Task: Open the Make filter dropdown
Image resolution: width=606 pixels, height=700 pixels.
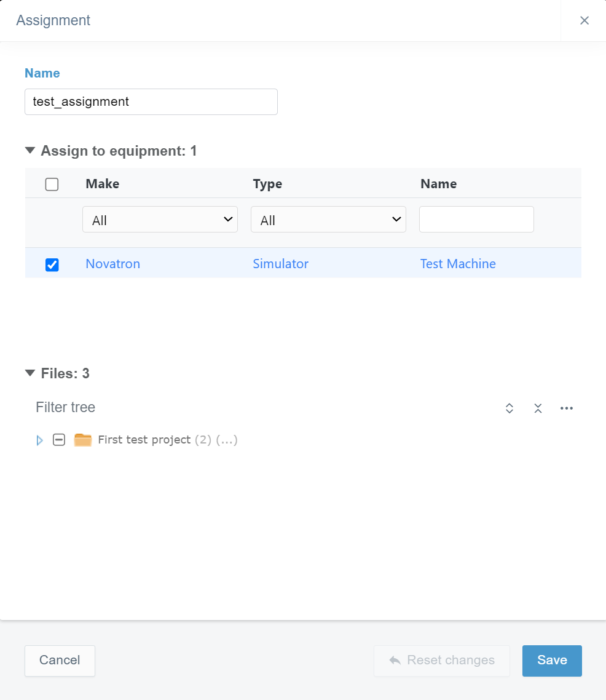Action: point(160,220)
